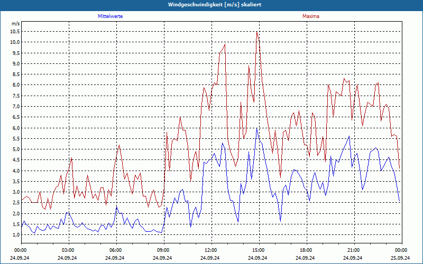Click the 1,5 y-axis value
The width and height of the screenshot is (423, 264).
(x=16, y=224)
